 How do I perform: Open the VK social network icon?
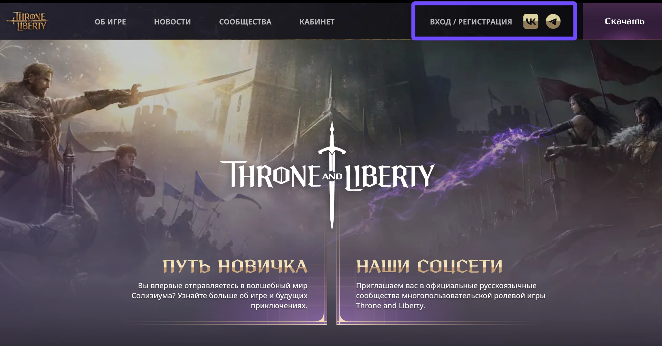(531, 21)
